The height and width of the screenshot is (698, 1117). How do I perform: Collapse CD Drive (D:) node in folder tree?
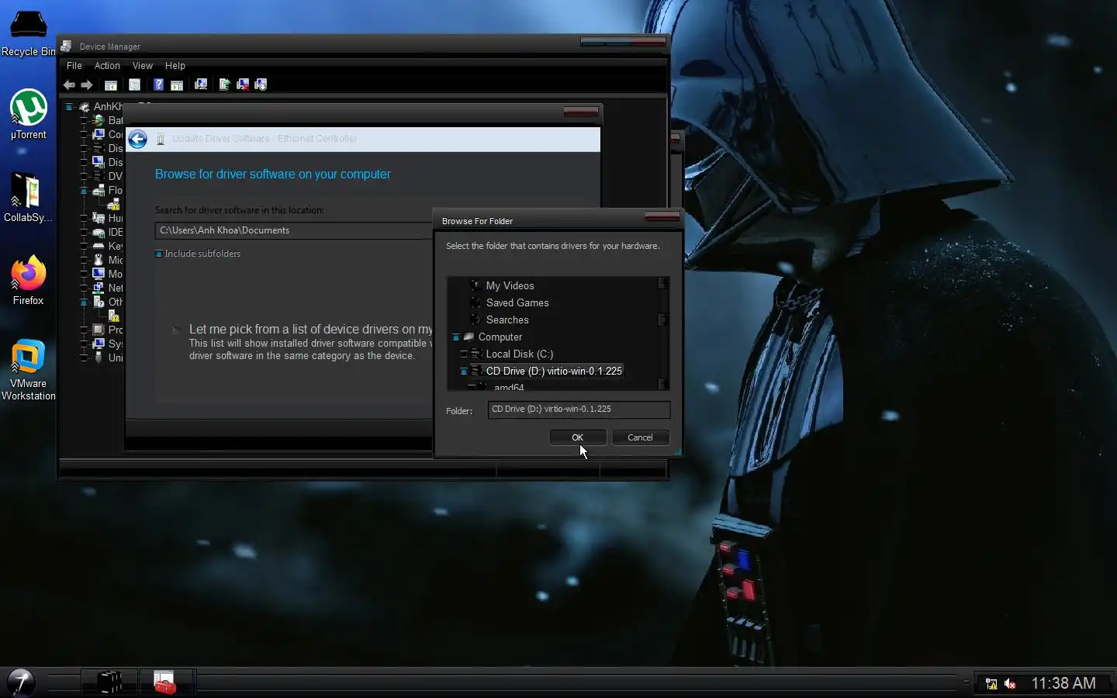[464, 371]
